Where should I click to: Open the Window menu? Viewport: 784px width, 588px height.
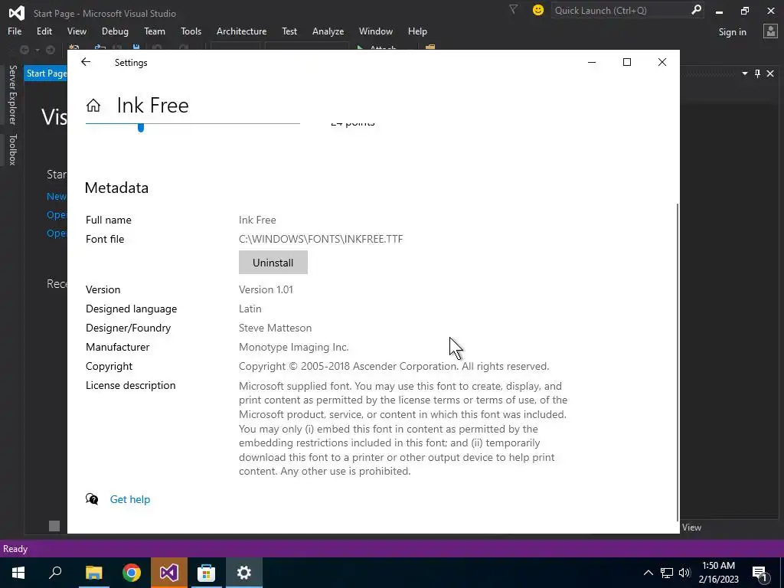click(375, 31)
